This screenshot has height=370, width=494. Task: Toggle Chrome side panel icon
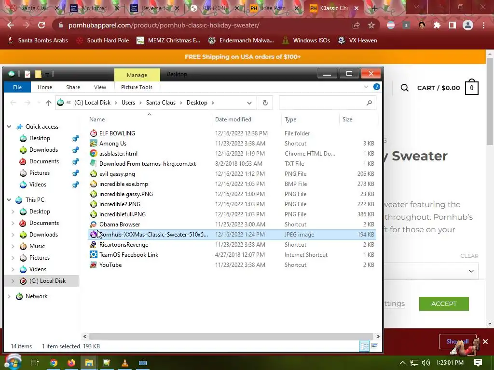(x=453, y=25)
